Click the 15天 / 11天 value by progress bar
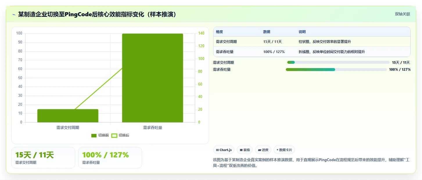422x180 pixels. click(401, 62)
